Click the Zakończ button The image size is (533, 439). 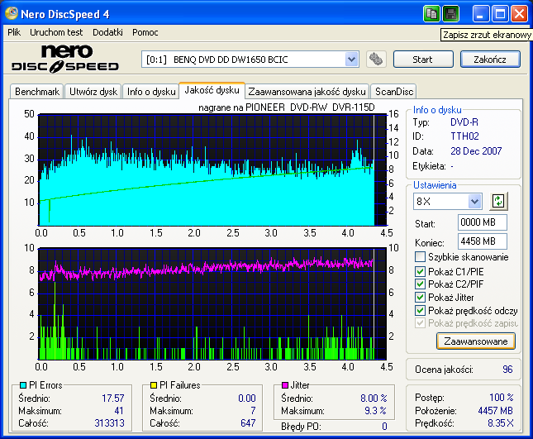pos(490,60)
